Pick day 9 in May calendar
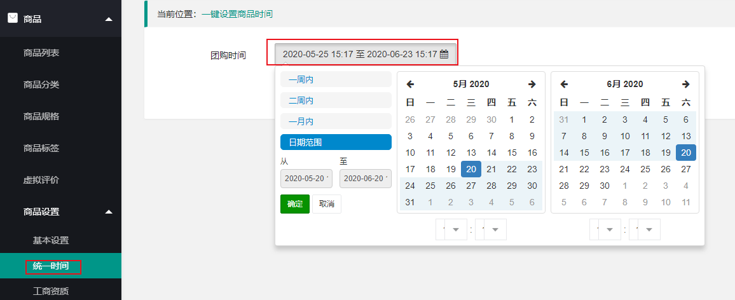 point(532,137)
